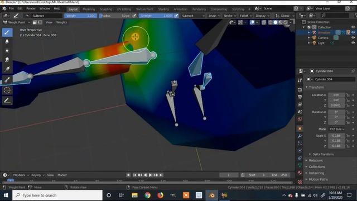
Task: Open the Render menu
Action: point(31,8)
